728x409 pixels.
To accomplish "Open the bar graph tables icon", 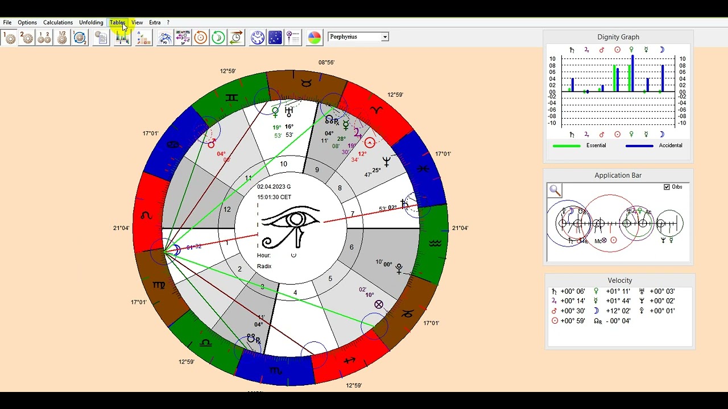I will pos(122,38).
